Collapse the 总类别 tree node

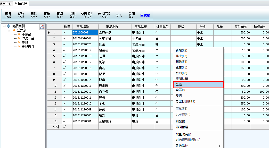pyautogui.click(x=10, y=30)
